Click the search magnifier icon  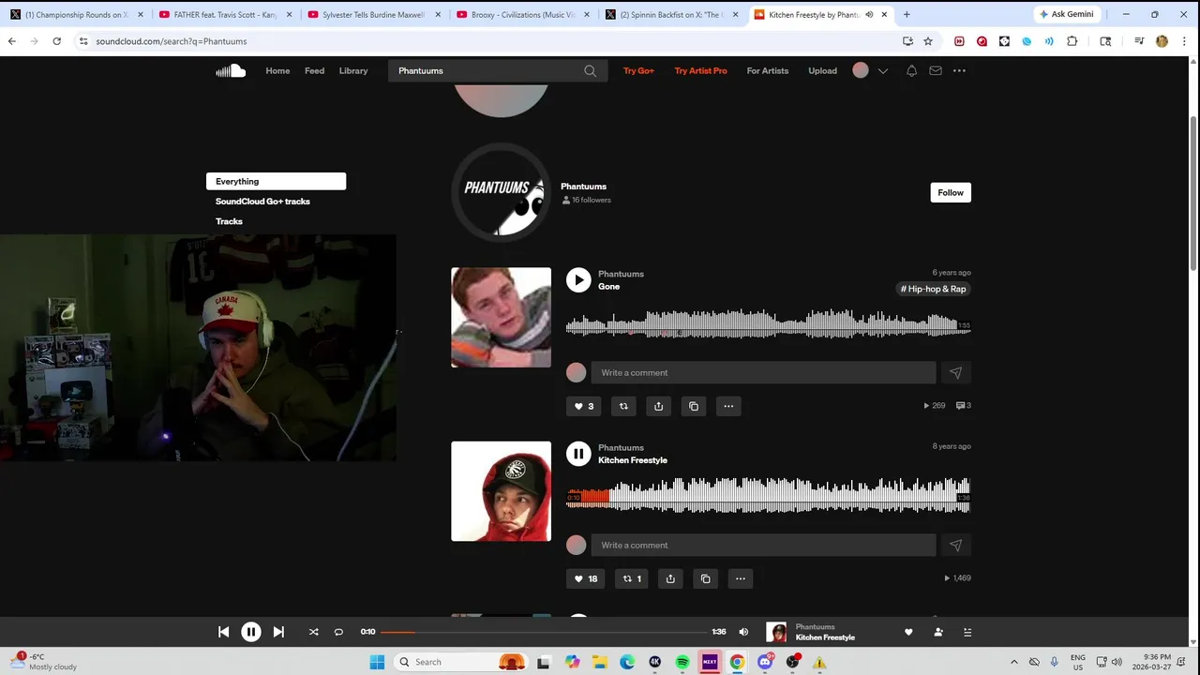point(590,70)
